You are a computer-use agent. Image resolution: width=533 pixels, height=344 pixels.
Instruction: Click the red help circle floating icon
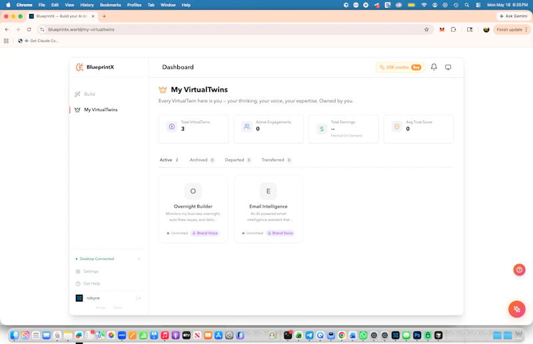[519, 269]
